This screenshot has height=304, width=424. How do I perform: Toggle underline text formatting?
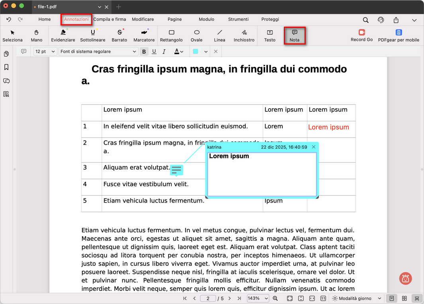click(154, 51)
